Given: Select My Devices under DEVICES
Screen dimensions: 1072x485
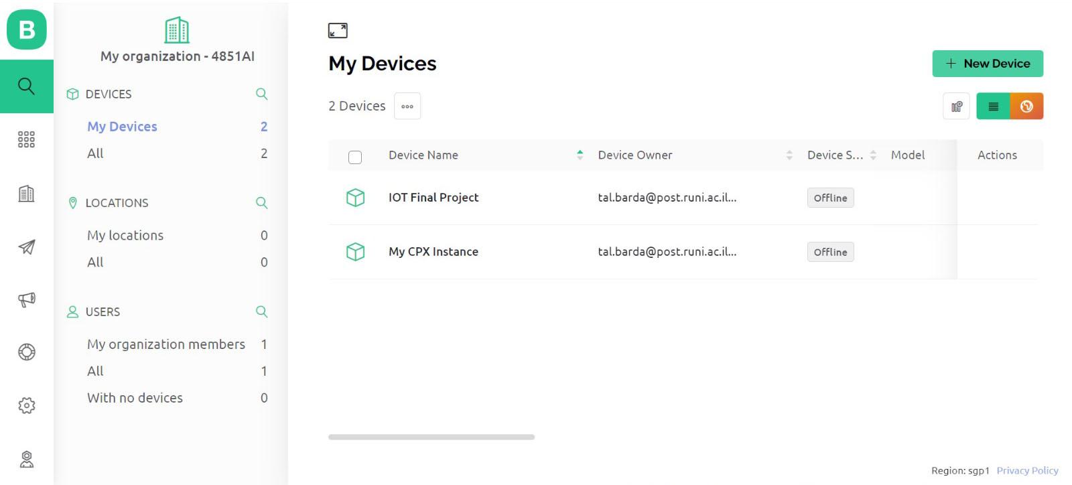Looking at the screenshot, I should tap(122, 127).
